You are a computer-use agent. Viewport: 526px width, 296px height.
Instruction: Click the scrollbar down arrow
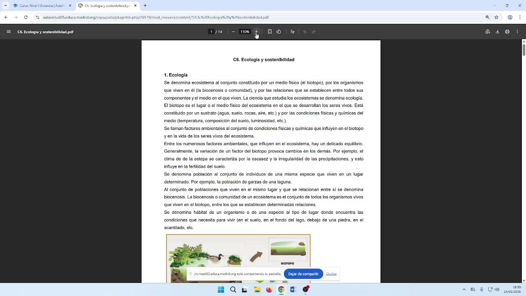(x=524, y=280)
